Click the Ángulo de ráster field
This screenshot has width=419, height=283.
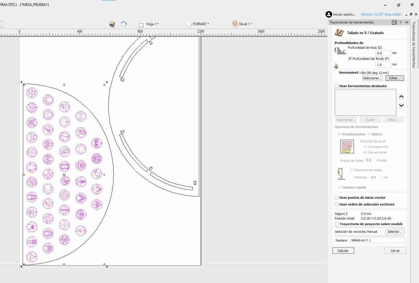pos(369,160)
